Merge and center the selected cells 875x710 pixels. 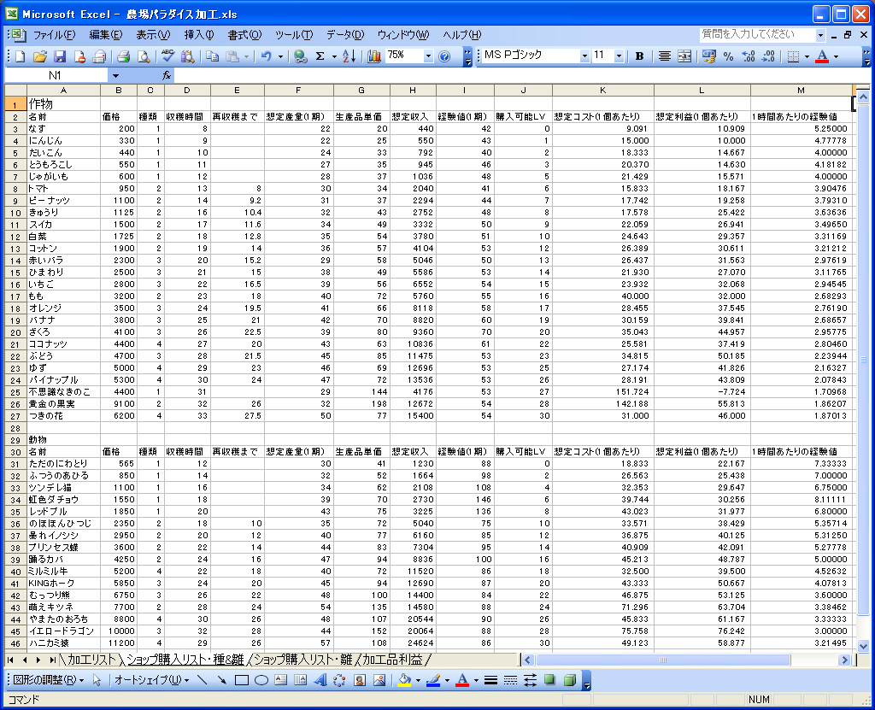[x=684, y=56]
